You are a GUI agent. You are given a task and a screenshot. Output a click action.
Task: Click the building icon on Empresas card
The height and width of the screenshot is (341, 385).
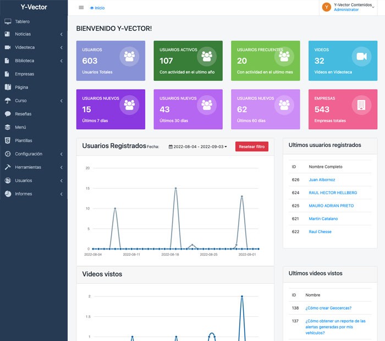point(361,105)
